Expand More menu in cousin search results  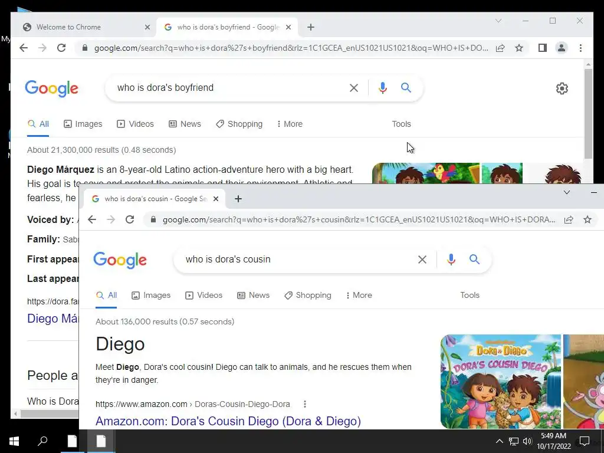point(359,295)
